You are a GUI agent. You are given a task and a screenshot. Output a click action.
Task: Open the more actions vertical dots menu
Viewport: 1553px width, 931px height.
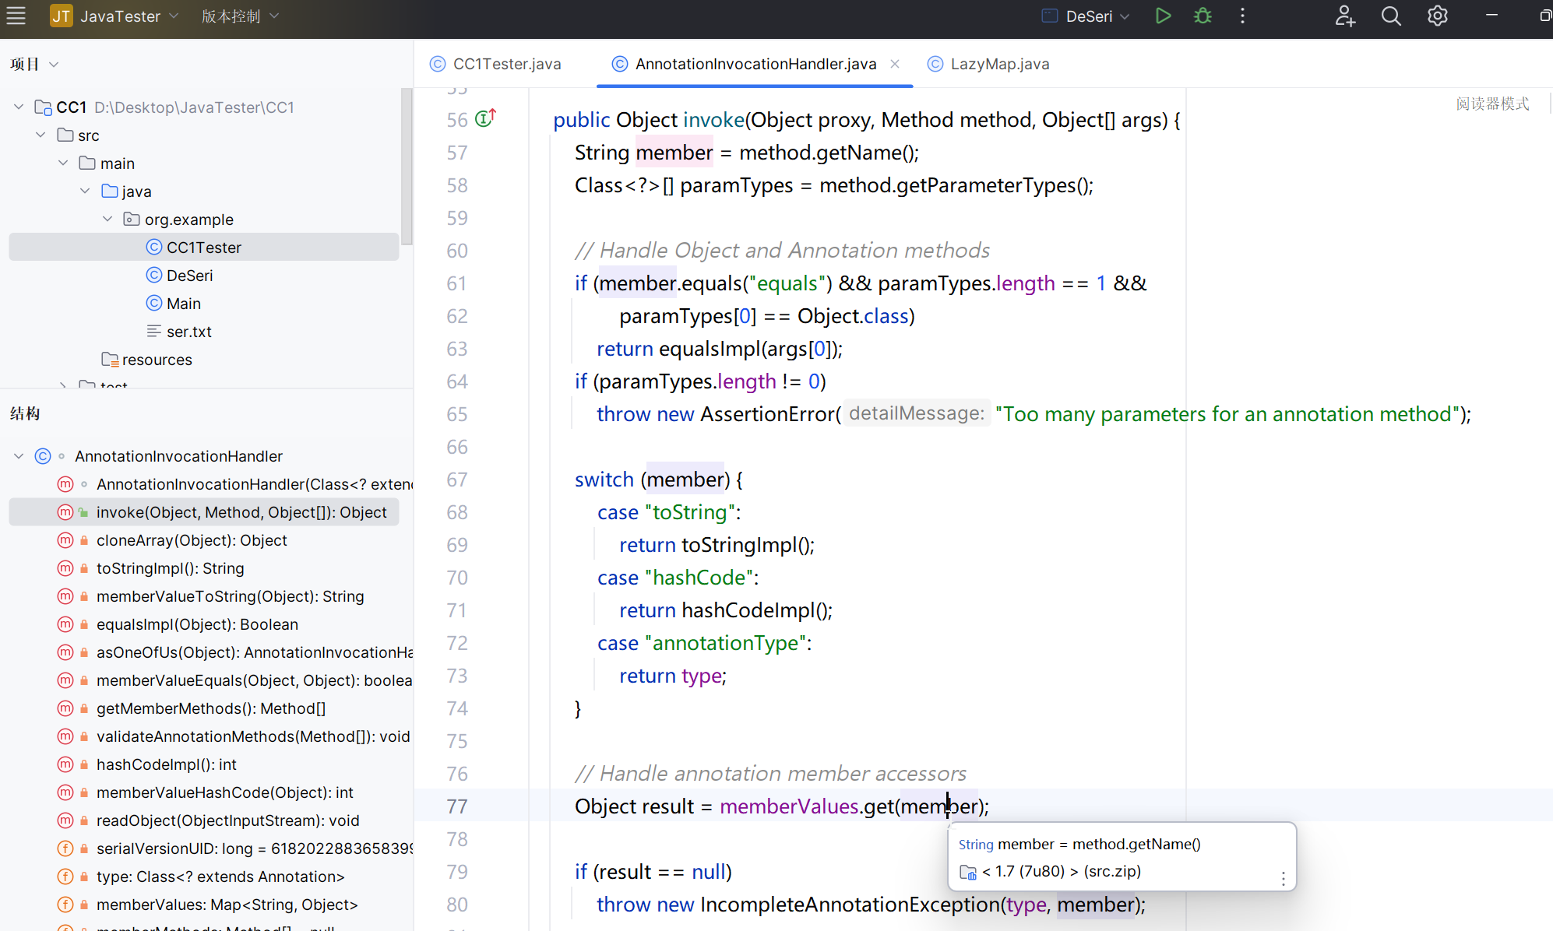coord(1242,16)
